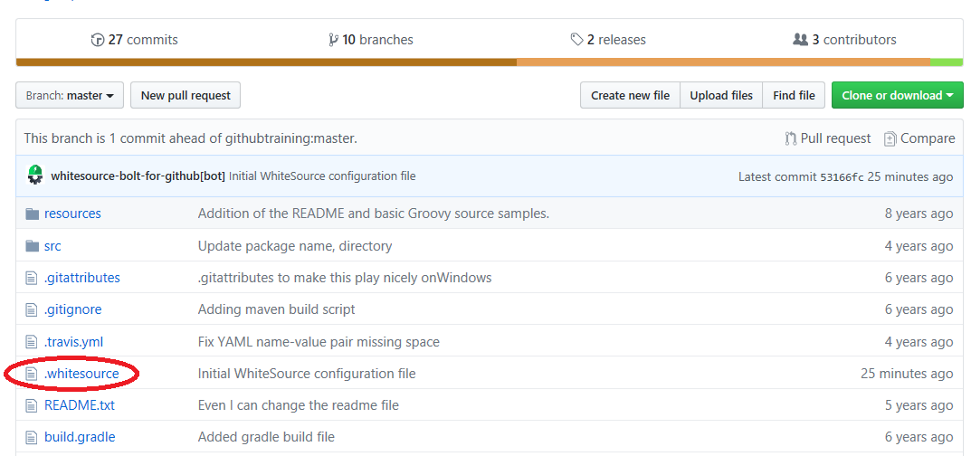Click the .gitattributes file icon
The image size is (971, 456).
tap(32, 279)
